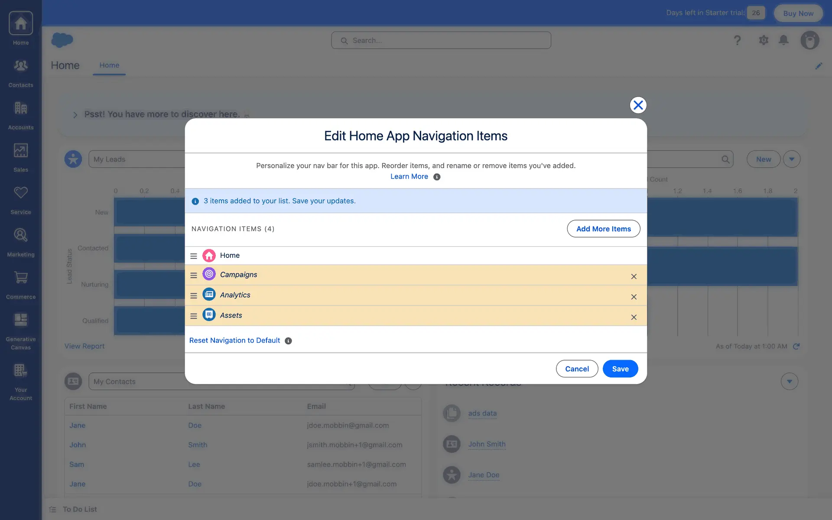Open Accounts from the left sidebar
This screenshot has width=832, height=520.
(x=21, y=114)
